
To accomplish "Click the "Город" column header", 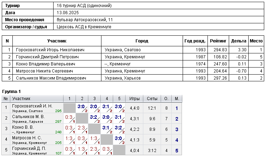I will pyautogui.click(x=142, y=41).
